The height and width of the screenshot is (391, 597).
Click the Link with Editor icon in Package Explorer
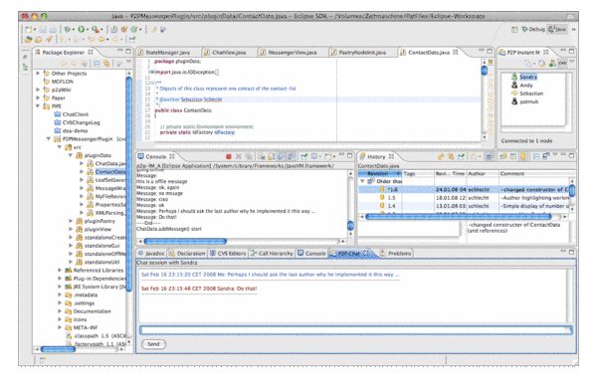pos(106,64)
